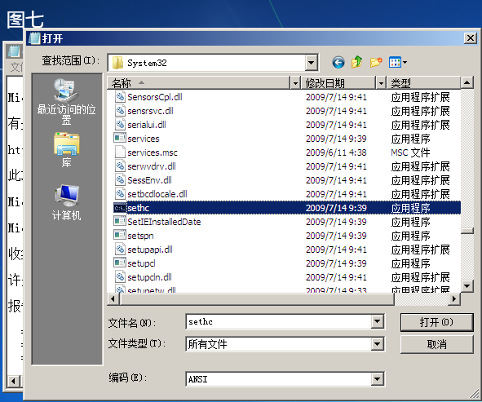Open the ANSI encoding dropdown
Image resolution: width=482 pixels, height=402 pixels.
click(x=377, y=379)
